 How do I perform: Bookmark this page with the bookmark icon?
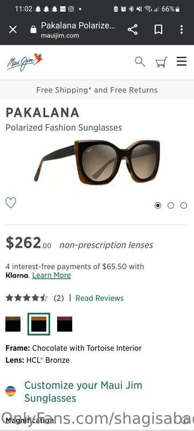pos(158,30)
